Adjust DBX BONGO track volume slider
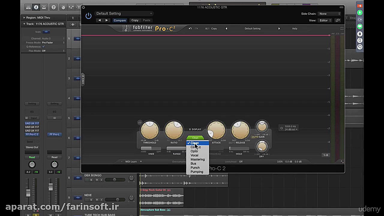Image resolution: width=384 pixels, height=216 pixels. [115, 180]
